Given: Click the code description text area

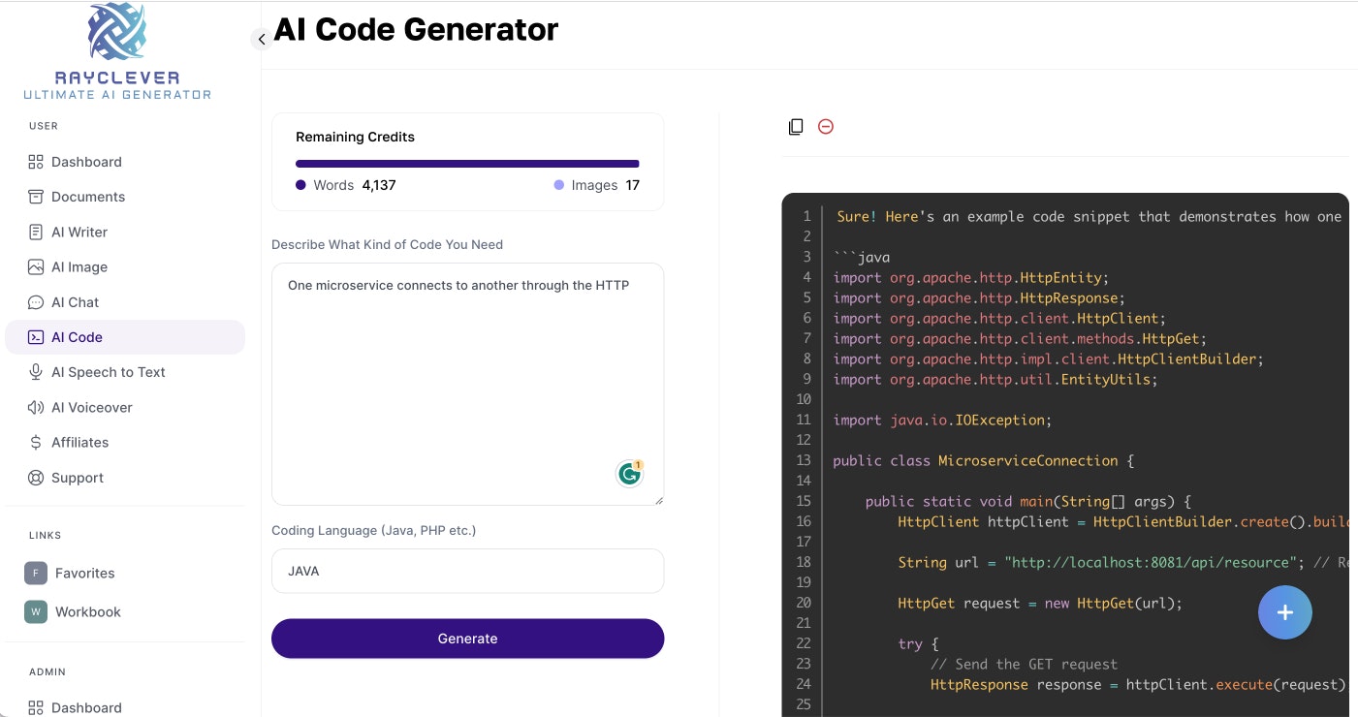Looking at the screenshot, I should 467,384.
